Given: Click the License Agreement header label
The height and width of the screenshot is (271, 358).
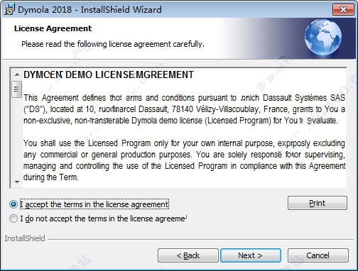Looking at the screenshot, I should point(53,28).
